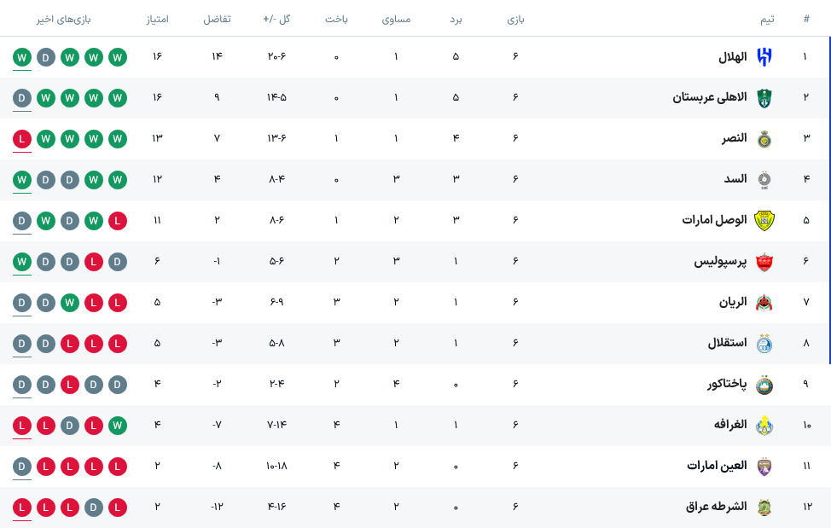The width and height of the screenshot is (831, 528).
Task: Click the Esteghlal blue club logo
Action: [x=764, y=344]
